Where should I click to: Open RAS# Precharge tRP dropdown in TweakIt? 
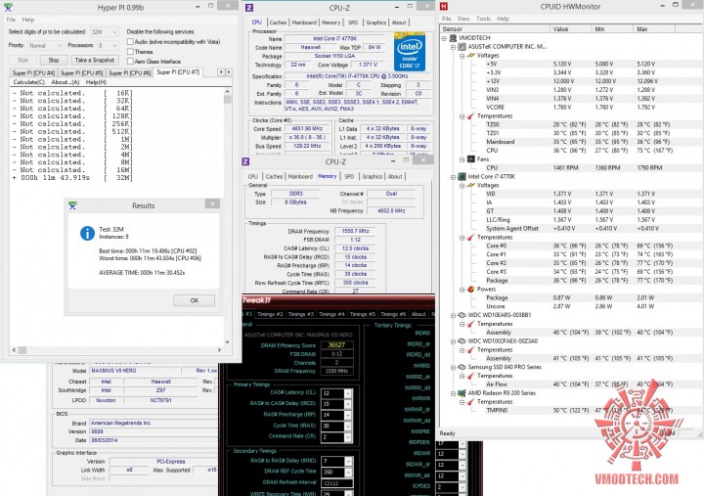347,415
